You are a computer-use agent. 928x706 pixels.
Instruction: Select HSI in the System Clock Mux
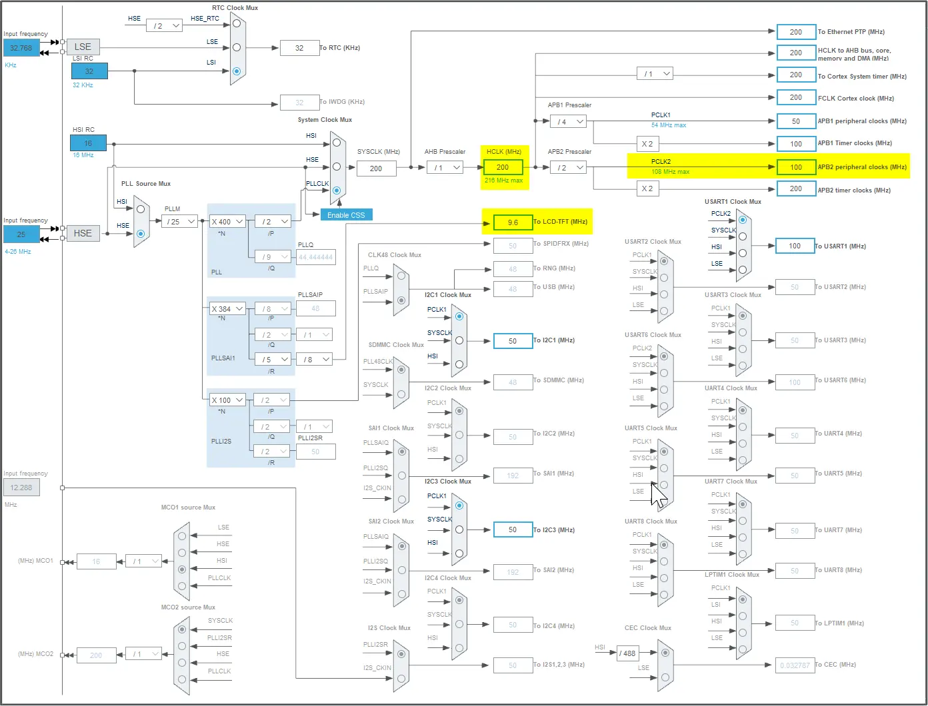pos(337,143)
